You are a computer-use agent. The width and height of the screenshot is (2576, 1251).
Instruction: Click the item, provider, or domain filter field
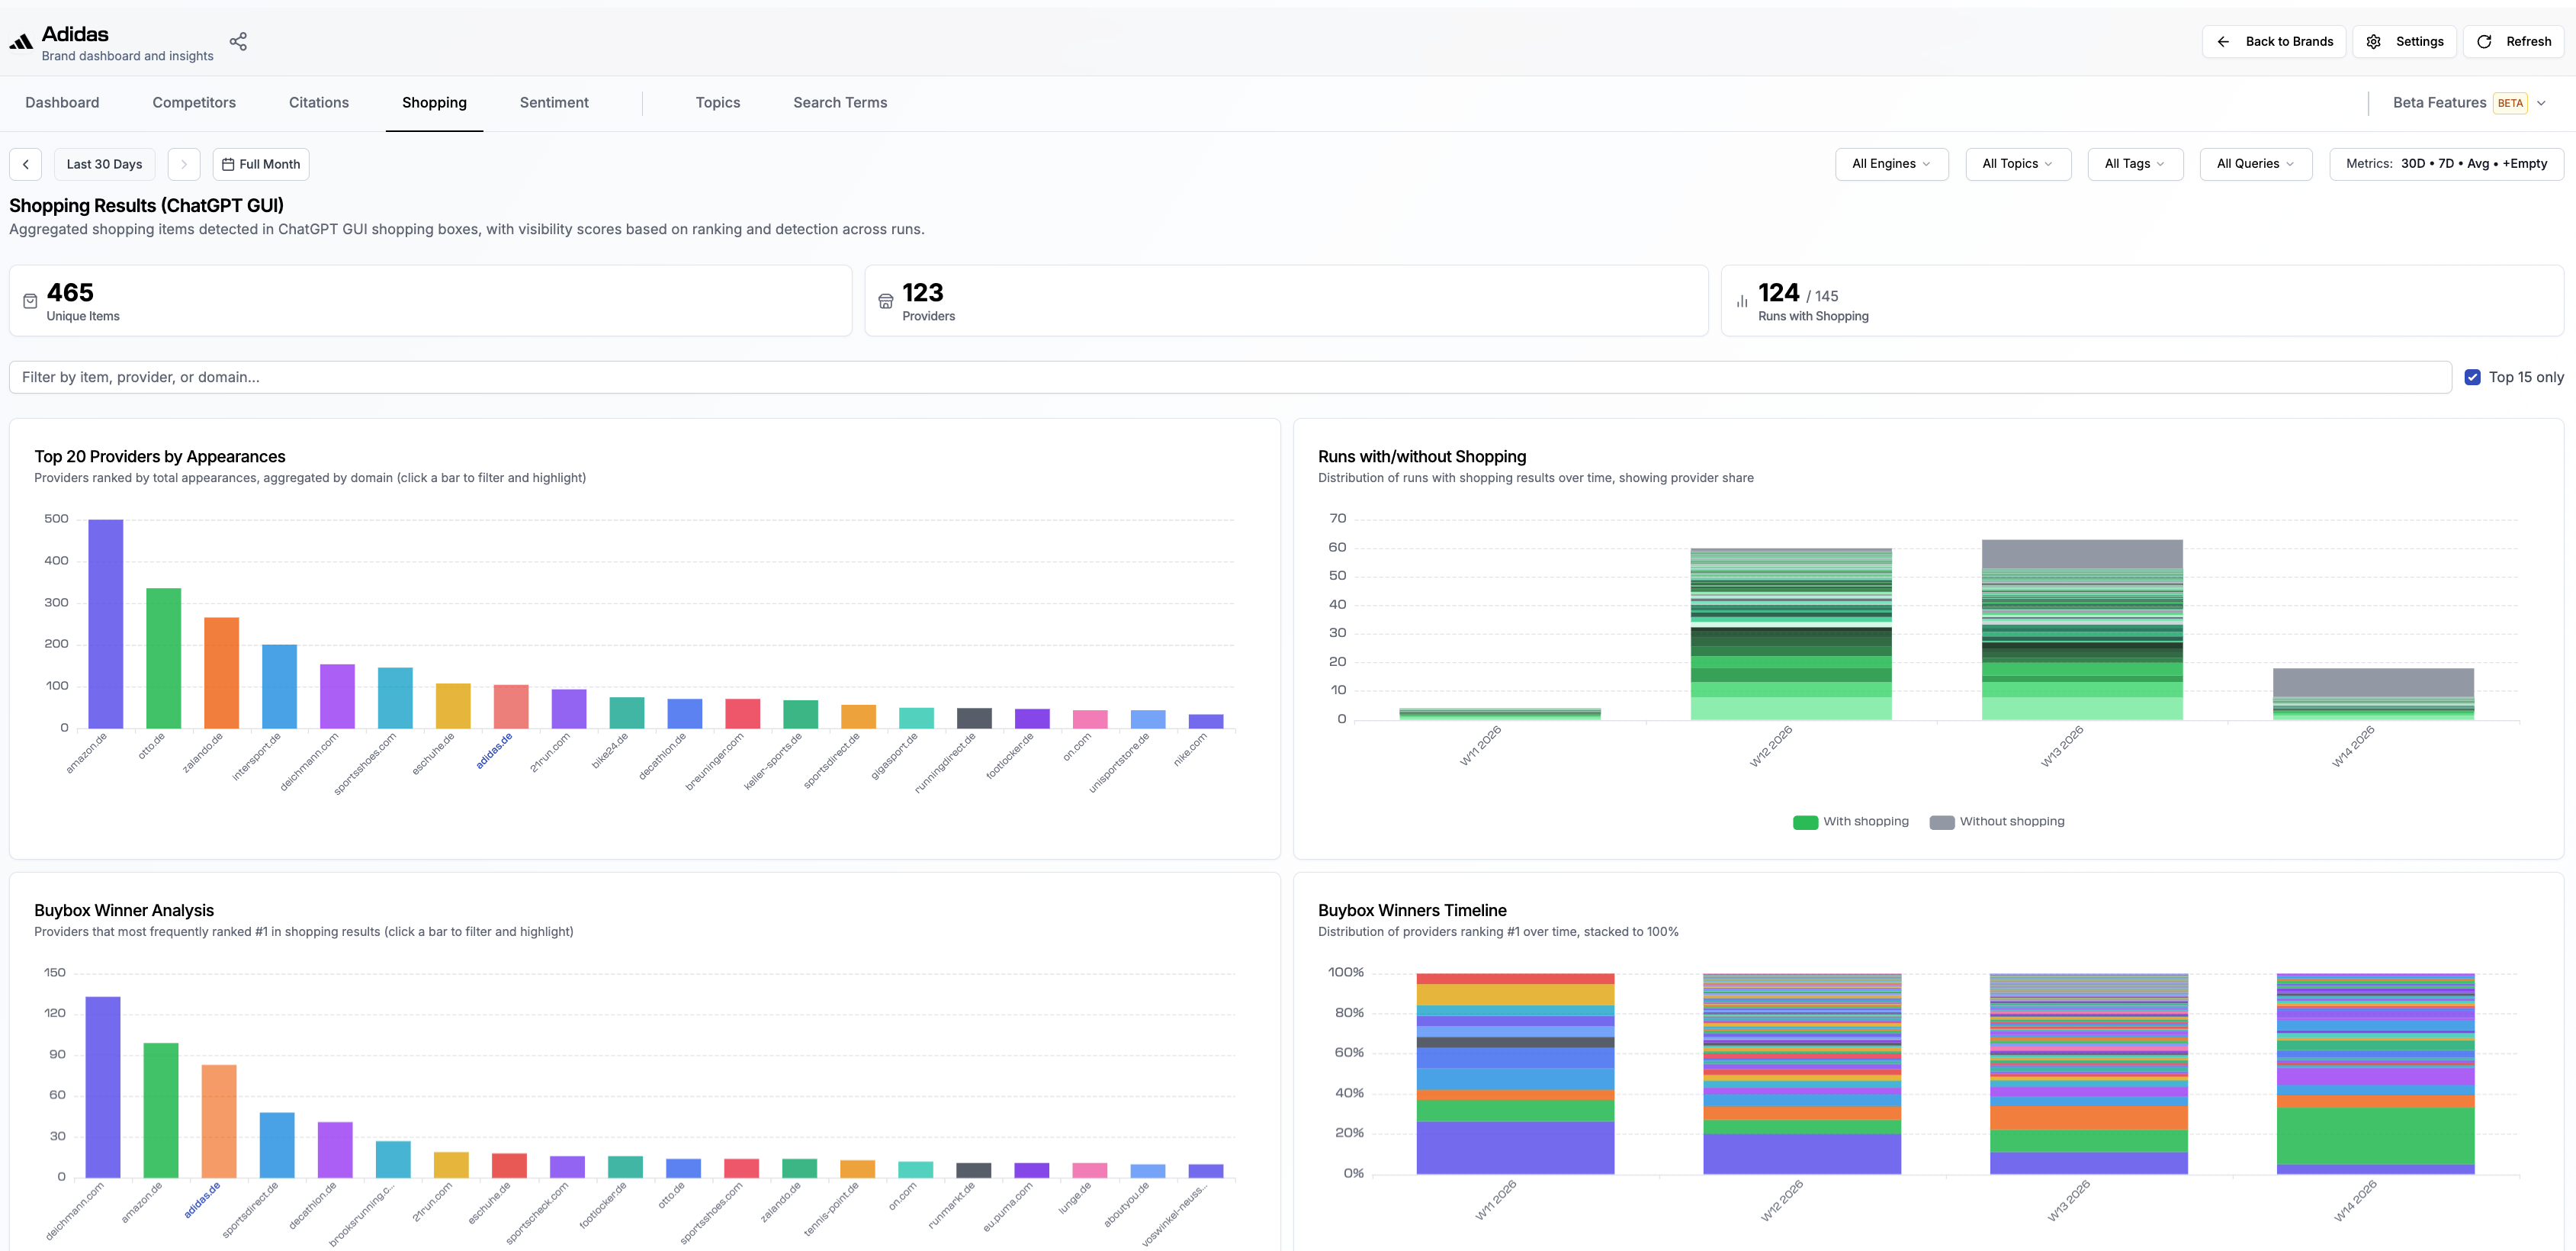(x=1230, y=377)
